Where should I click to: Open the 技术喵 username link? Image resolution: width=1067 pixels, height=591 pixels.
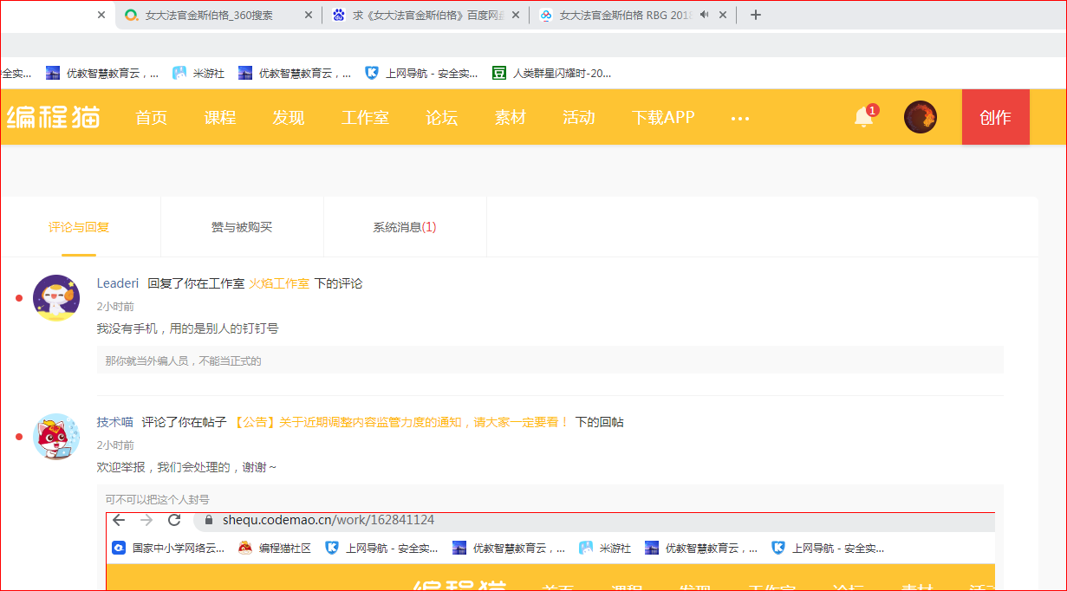coord(115,422)
